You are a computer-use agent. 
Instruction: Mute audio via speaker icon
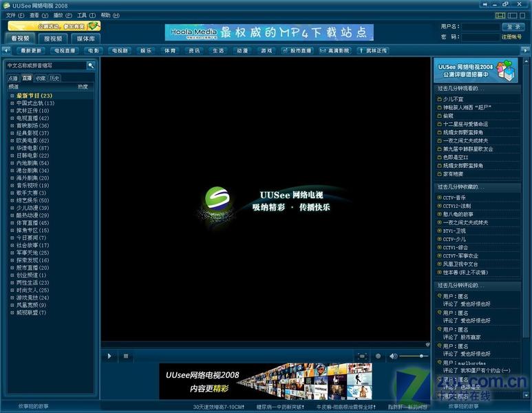pyautogui.click(x=393, y=356)
